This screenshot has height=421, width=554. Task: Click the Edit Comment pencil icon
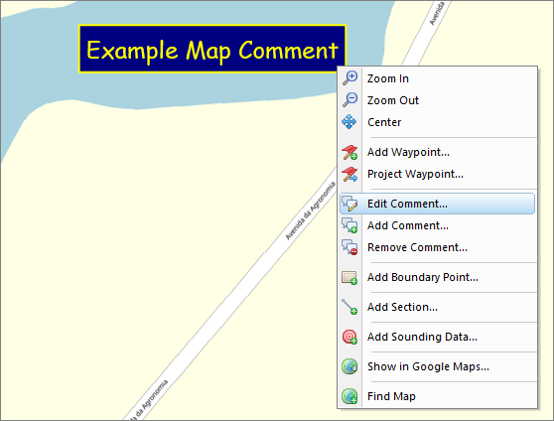click(x=349, y=204)
